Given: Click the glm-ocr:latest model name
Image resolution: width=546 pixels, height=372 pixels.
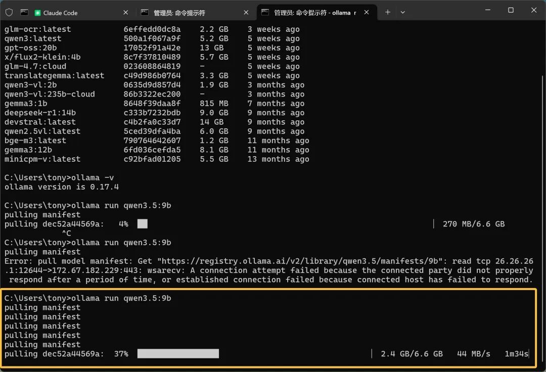Looking at the screenshot, I should click(x=37, y=29).
